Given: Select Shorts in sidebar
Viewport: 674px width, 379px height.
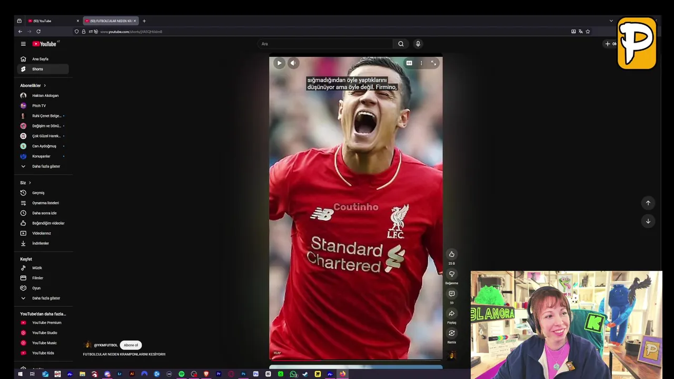Looking at the screenshot, I should coord(44,69).
